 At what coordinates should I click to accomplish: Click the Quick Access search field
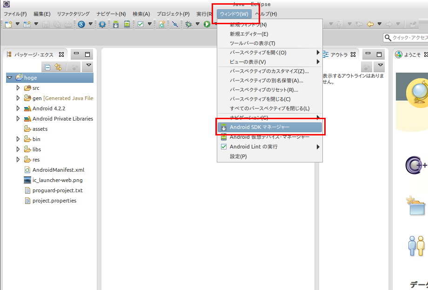(406, 37)
